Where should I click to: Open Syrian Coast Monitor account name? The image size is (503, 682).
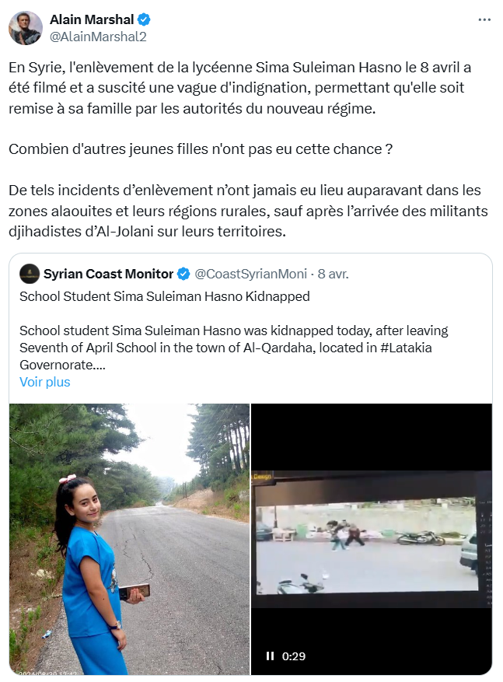coord(109,274)
